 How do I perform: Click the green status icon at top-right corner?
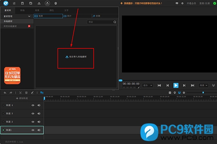pos(215,3)
